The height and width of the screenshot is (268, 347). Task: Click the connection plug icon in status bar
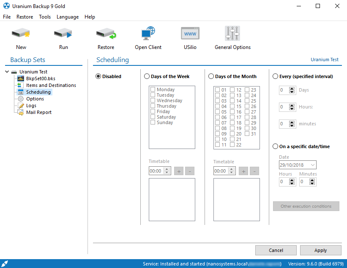coord(5,264)
